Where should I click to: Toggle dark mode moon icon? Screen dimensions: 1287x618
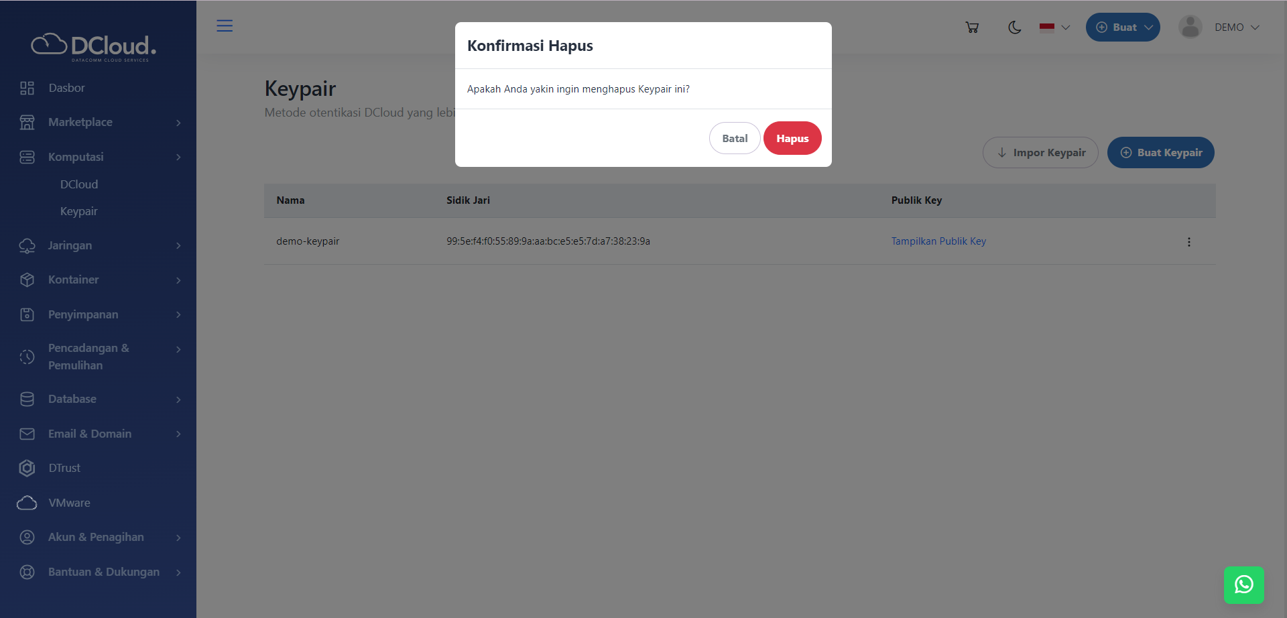[1014, 27]
